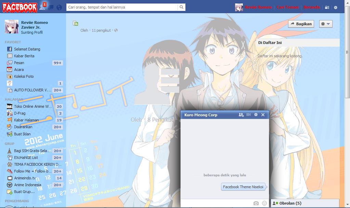Image resolution: width=350 pixels, height=208 pixels.
Task: Attach photo with chat camera icon
Action: point(256,203)
